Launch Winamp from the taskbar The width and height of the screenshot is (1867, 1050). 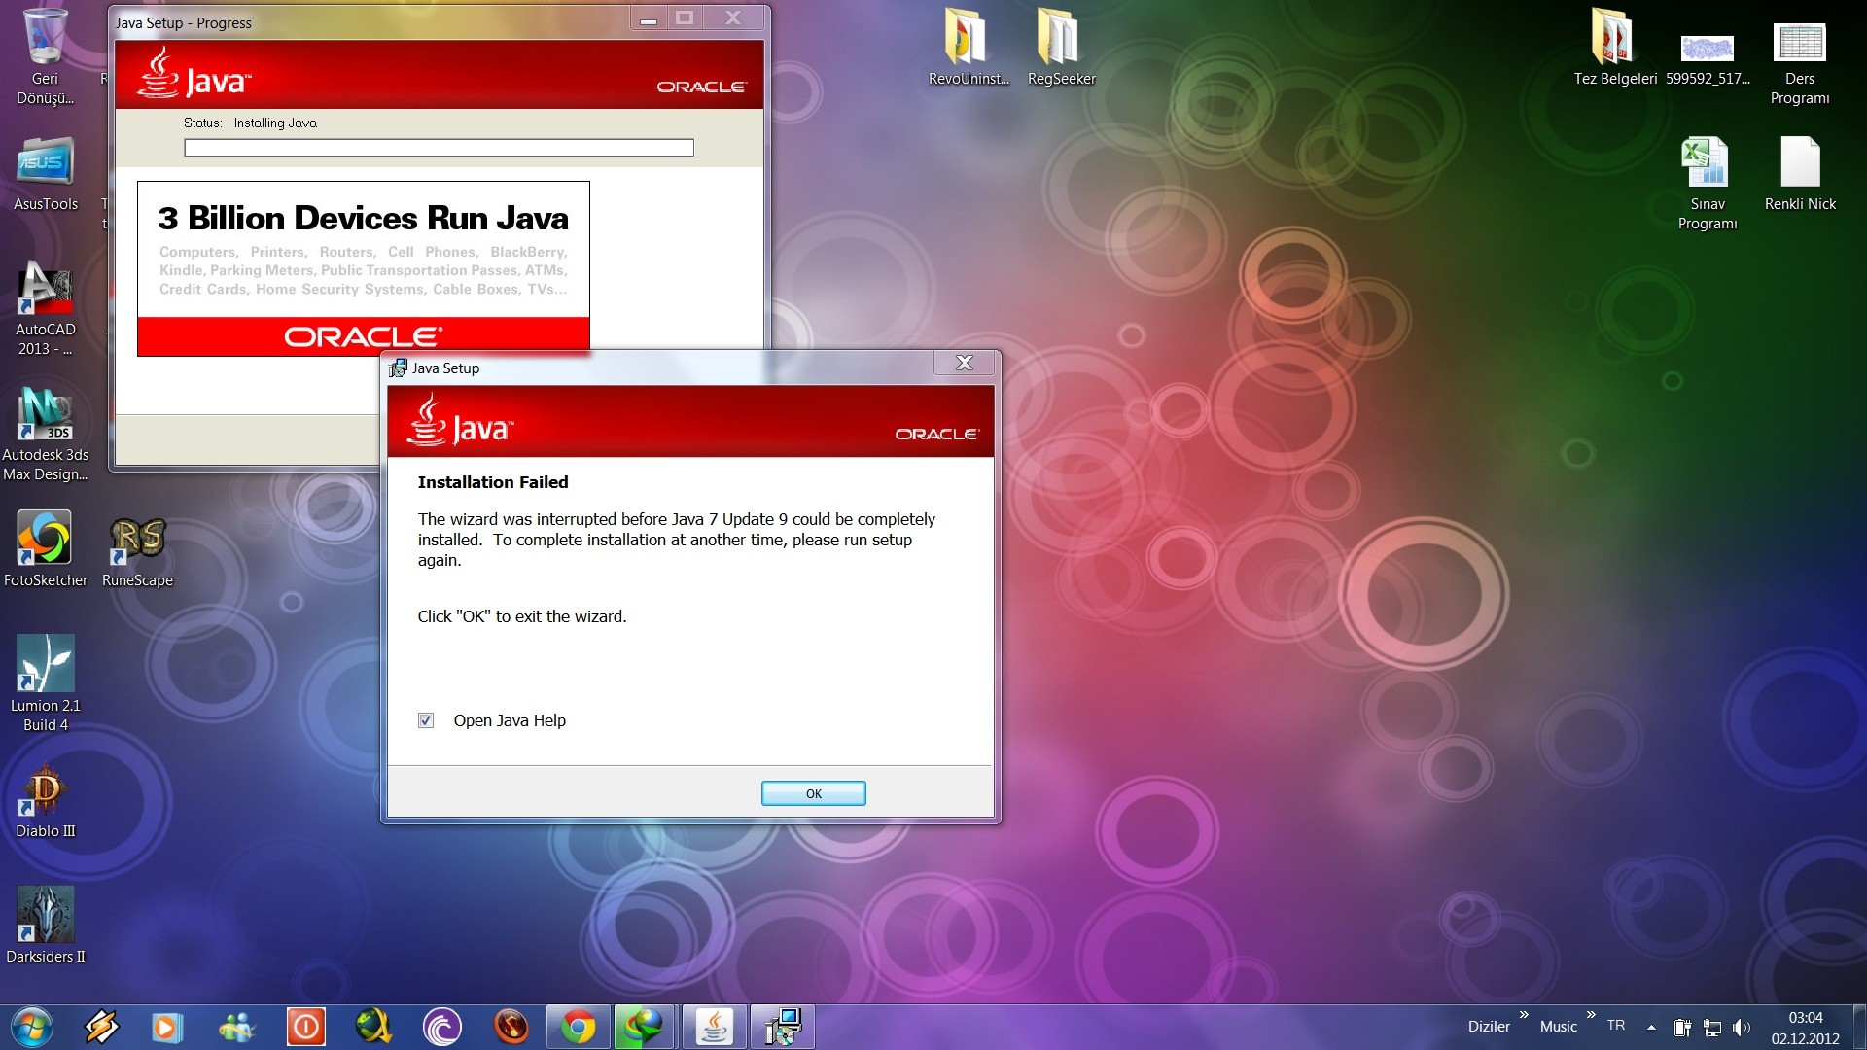(x=101, y=1028)
